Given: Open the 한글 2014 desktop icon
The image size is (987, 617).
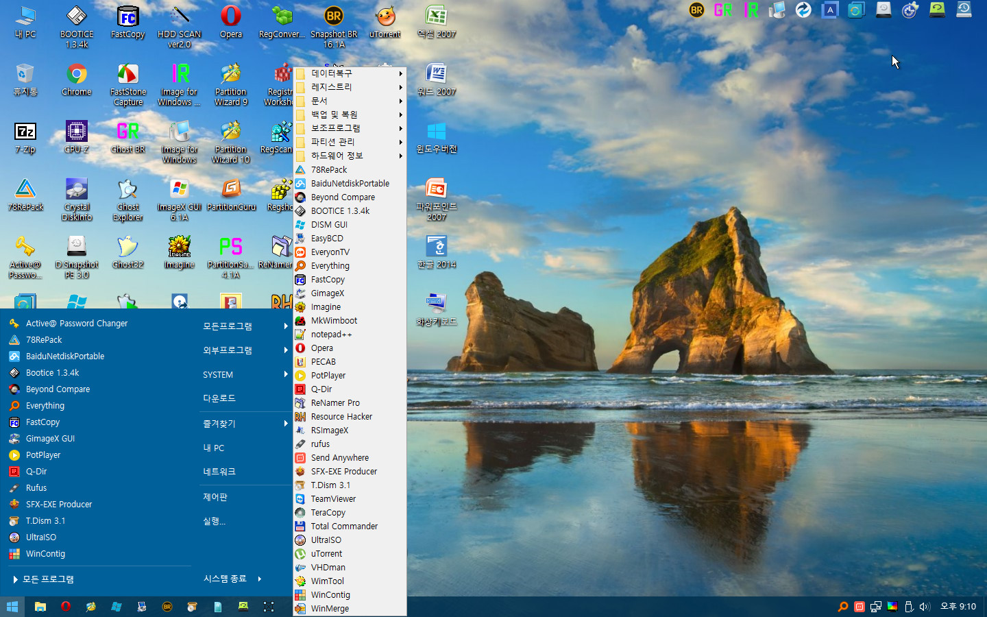Looking at the screenshot, I should click(x=437, y=252).
